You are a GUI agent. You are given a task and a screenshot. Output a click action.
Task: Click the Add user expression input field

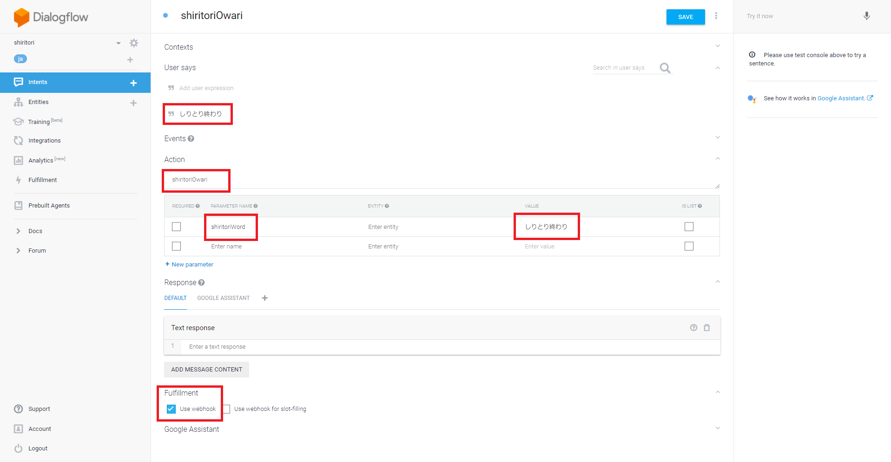click(206, 88)
